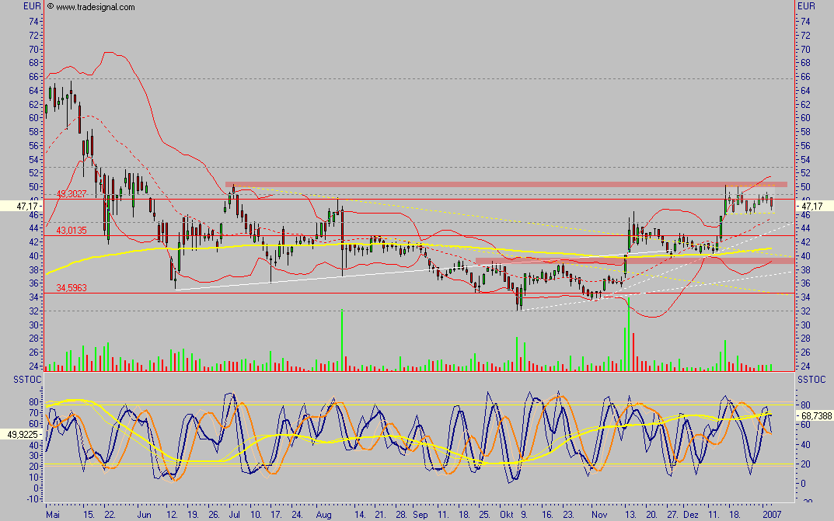Select the Dez label on time axis
This screenshot has height=521, width=834.
[691, 514]
